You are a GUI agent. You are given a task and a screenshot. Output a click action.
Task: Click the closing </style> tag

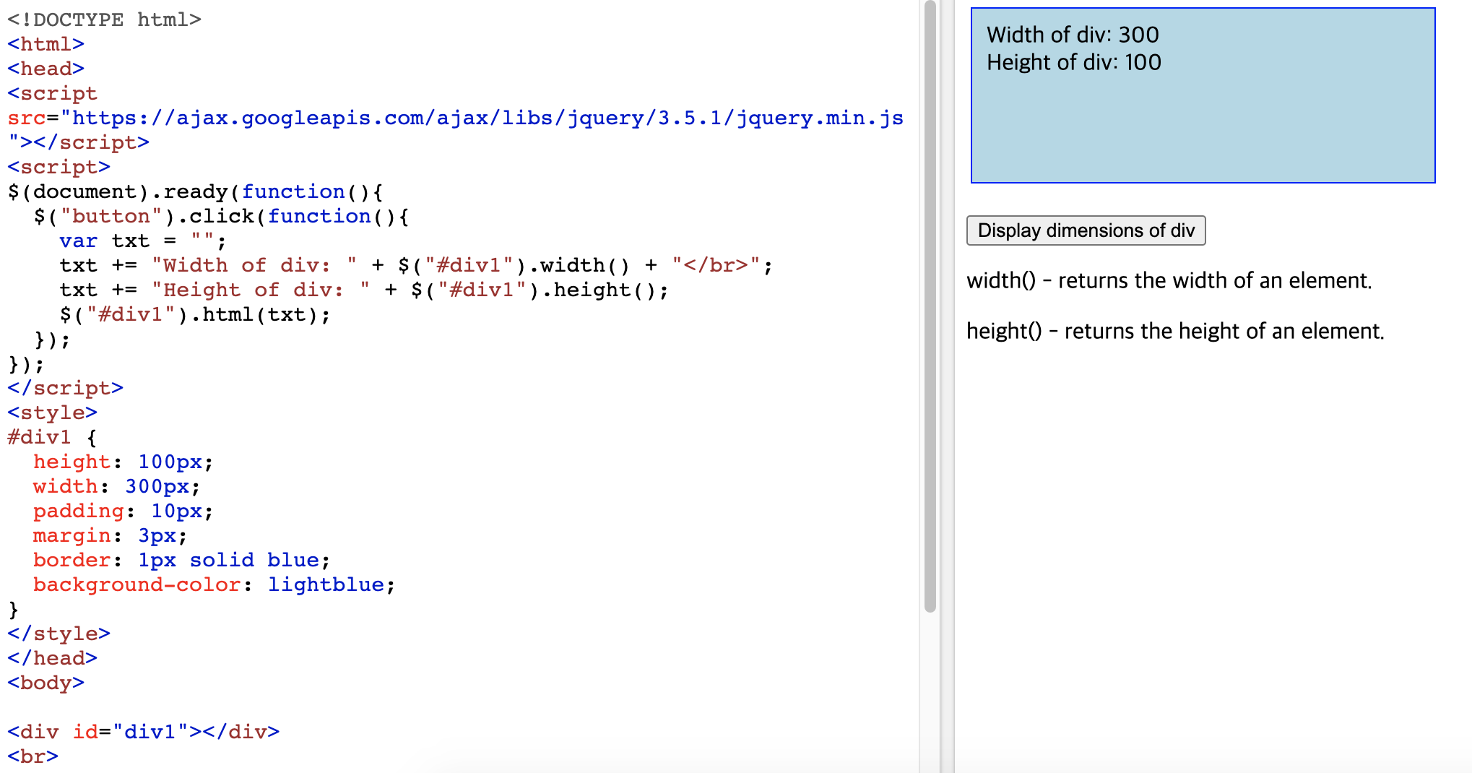click(x=59, y=634)
